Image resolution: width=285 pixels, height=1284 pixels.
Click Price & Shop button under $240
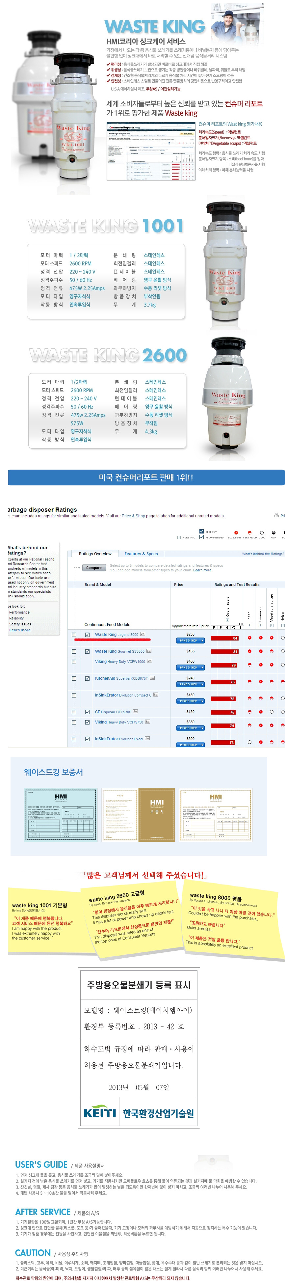[x=190, y=684]
